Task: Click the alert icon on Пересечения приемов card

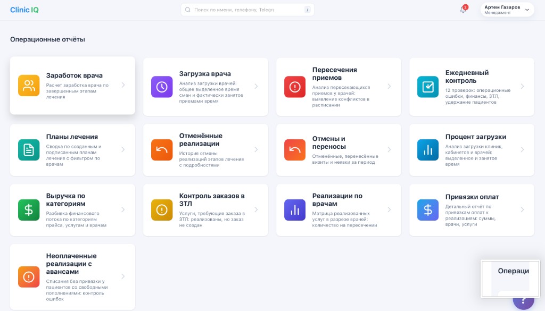Action: coord(294,86)
